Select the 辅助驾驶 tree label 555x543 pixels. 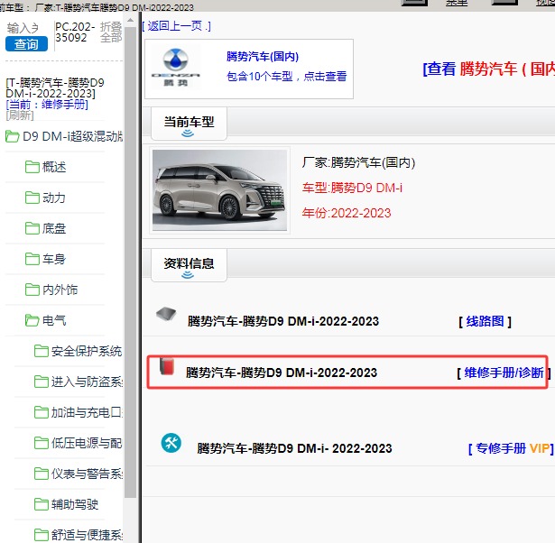[x=75, y=504]
